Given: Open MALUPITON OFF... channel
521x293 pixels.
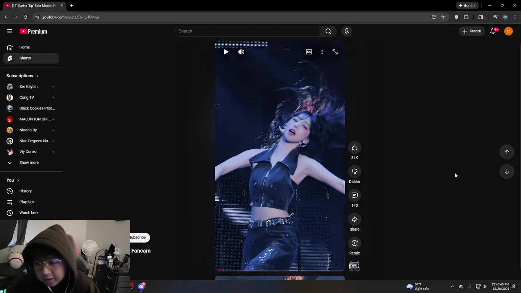Looking at the screenshot, I should point(31,119).
